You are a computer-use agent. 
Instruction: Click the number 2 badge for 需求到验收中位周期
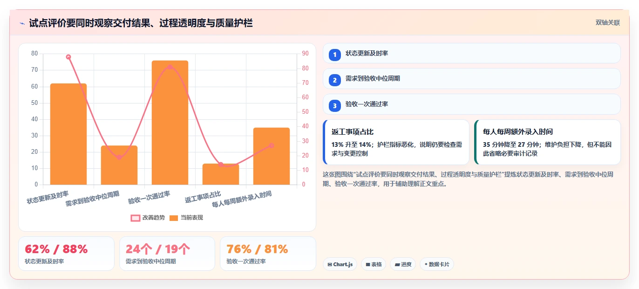(334, 80)
